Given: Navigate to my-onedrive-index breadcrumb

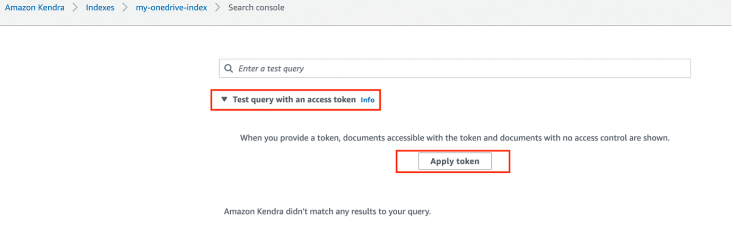Looking at the screenshot, I should [x=171, y=8].
